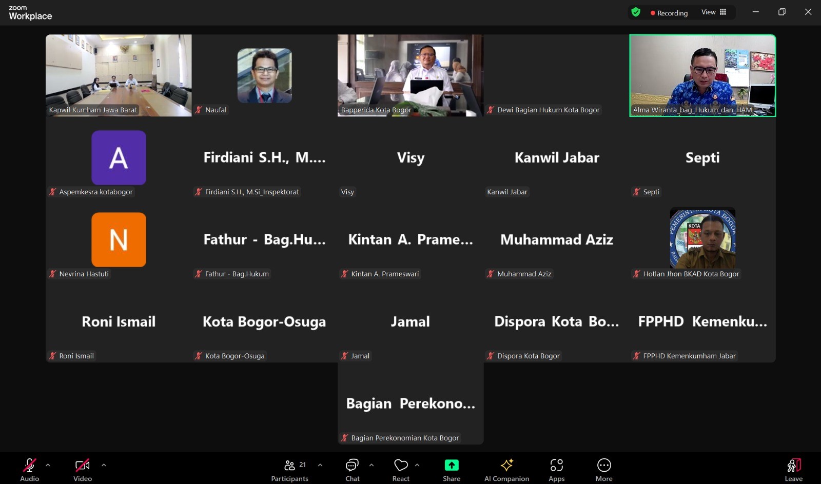Expand the video settings arrow
Screen dimensions: 821x484
click(x=104, y=465)
